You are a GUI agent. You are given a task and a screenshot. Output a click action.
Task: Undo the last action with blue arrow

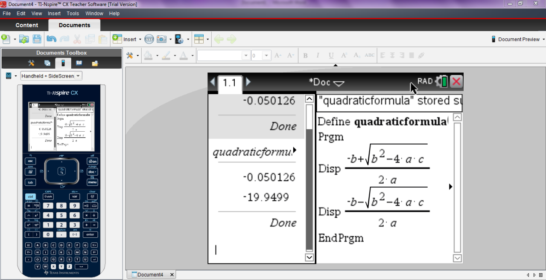[x=52, y=39]
